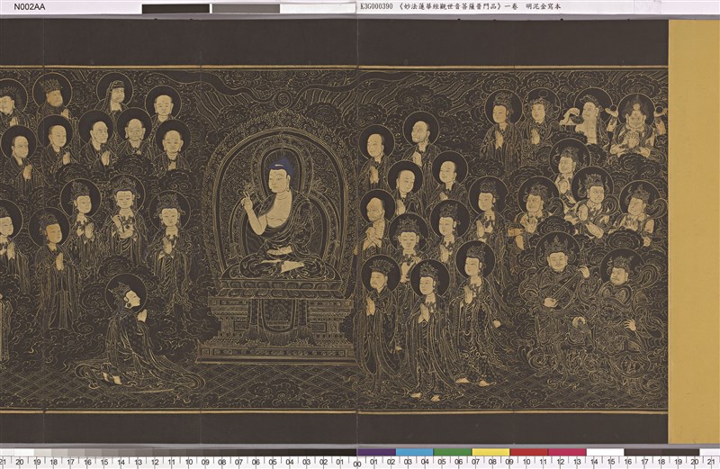Pick the yellow patch on color bar
The width and height of the screenshot is (720, 469).
490,453
